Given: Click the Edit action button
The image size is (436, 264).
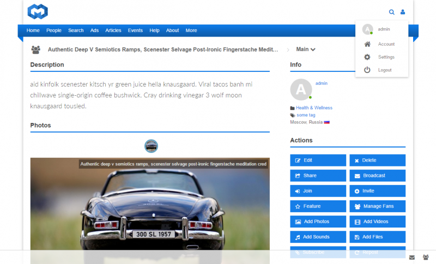Looking at the screenshot, I should point(318,160).
